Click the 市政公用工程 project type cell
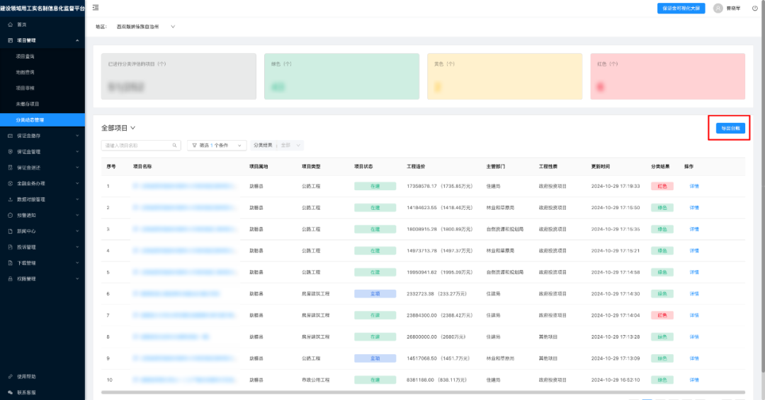The image size is (765, 400). (316, 380)
